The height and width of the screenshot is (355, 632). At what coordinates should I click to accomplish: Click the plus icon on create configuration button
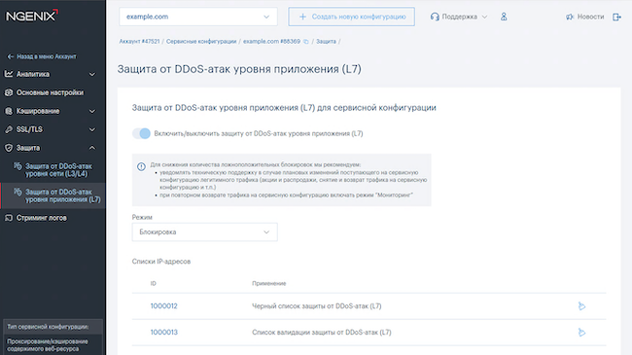pyautogui.click(x=302, y=17)
